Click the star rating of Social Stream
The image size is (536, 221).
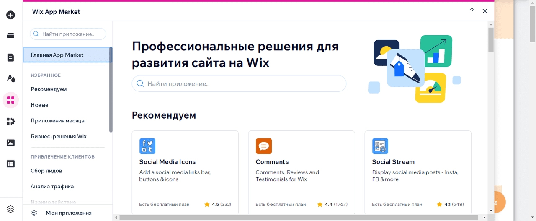(x=450, y=204)
